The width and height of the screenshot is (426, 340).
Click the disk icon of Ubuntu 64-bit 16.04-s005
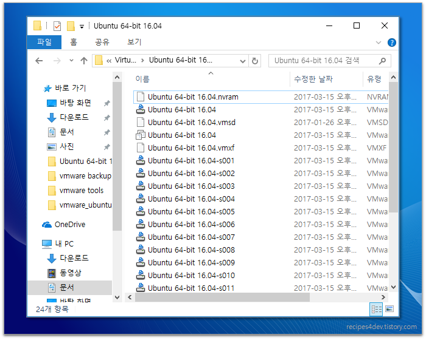[x=141, y=211]
